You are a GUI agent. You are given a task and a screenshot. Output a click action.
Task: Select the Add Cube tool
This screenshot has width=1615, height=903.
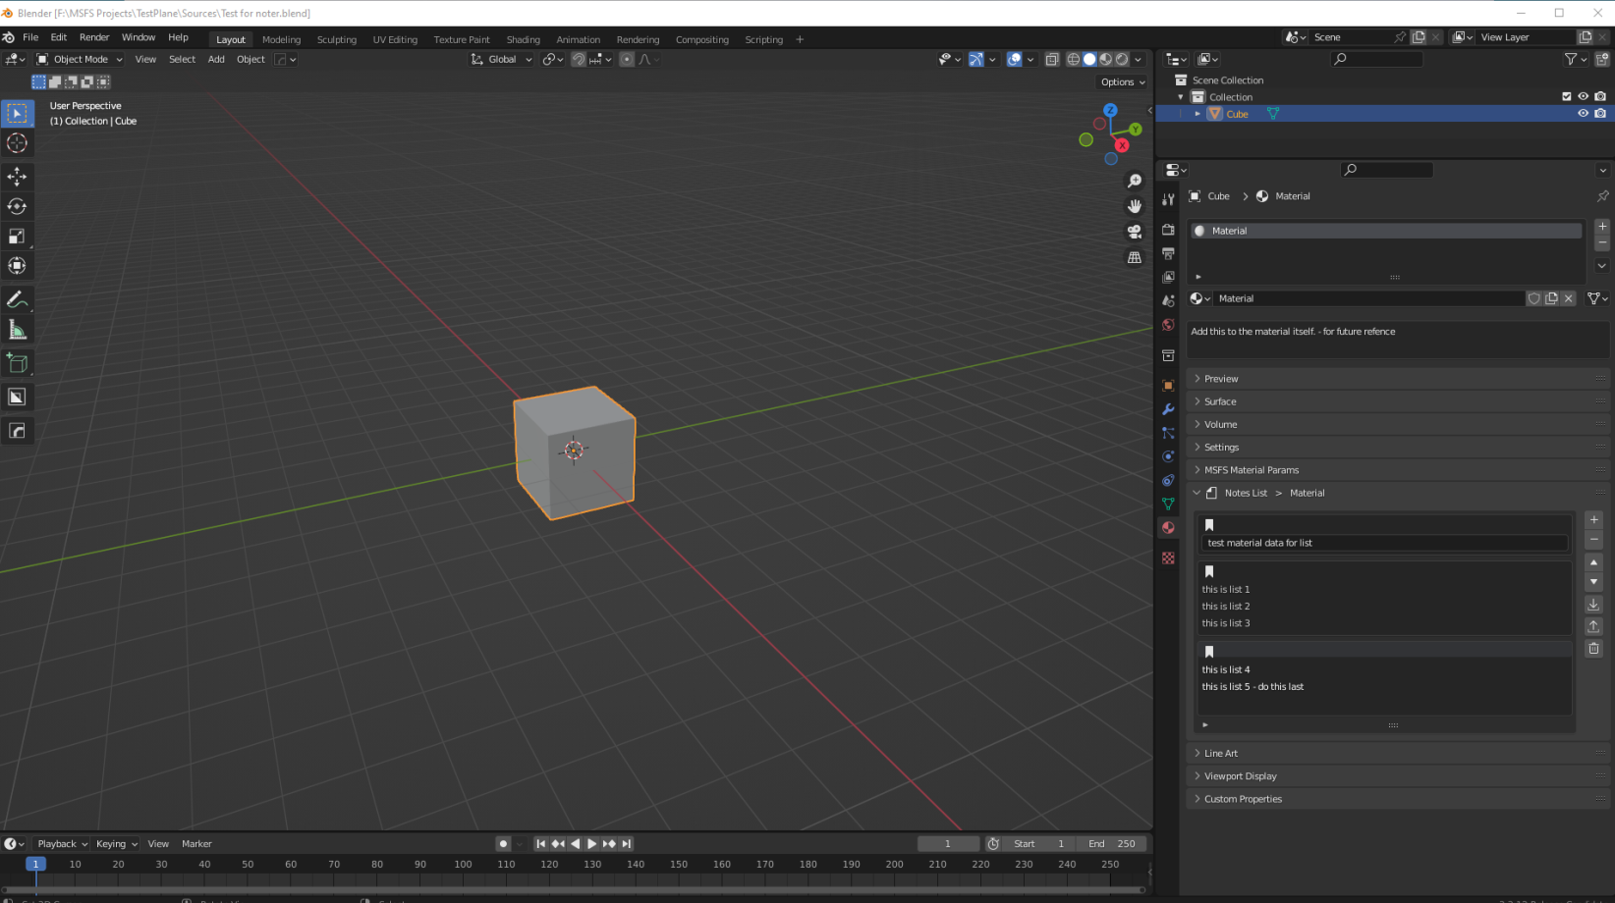[17, 363]
